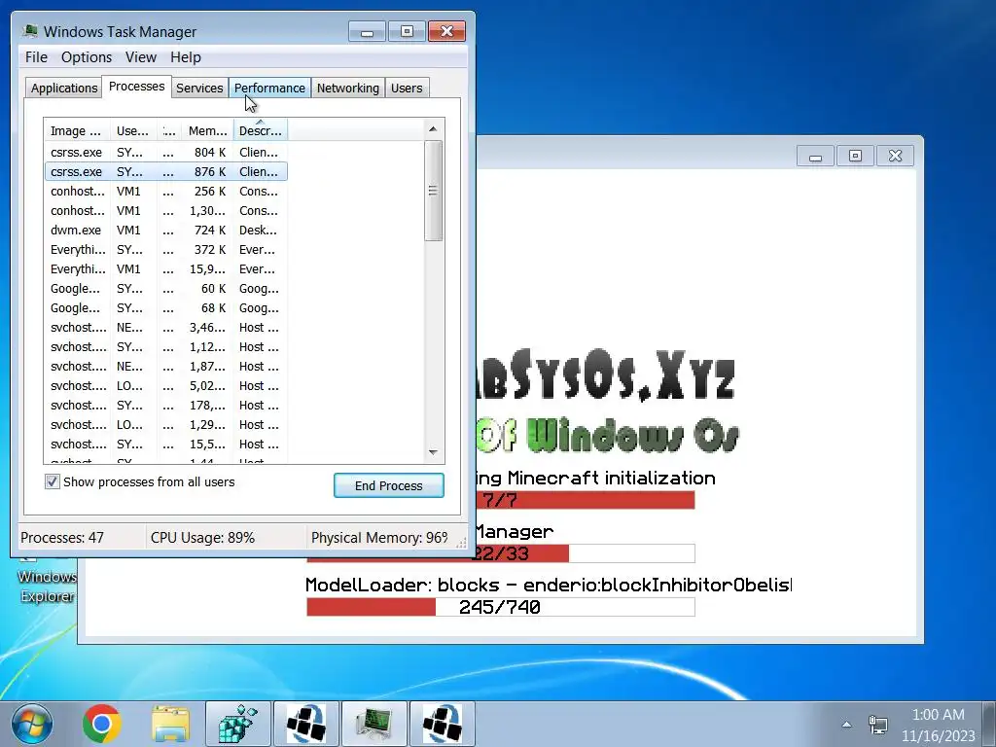Sort by the Description column header
The width and height of the screenshot is (996, 747).
click(x=261, y=131)
